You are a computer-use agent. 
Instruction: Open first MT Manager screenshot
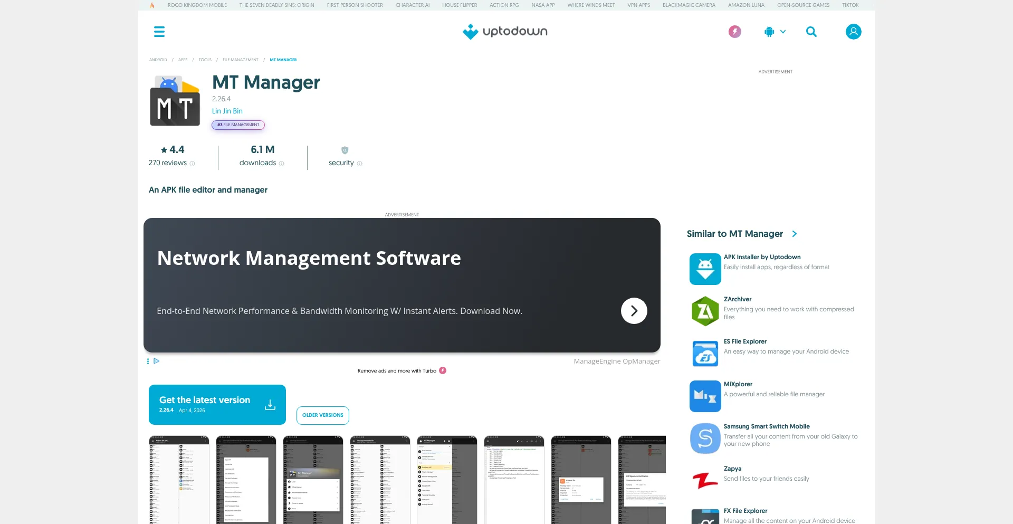(179, 480)
